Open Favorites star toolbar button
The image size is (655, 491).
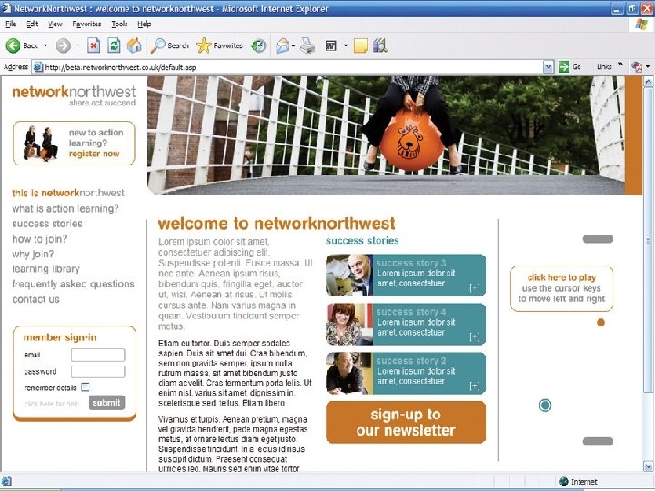(219, 45)
